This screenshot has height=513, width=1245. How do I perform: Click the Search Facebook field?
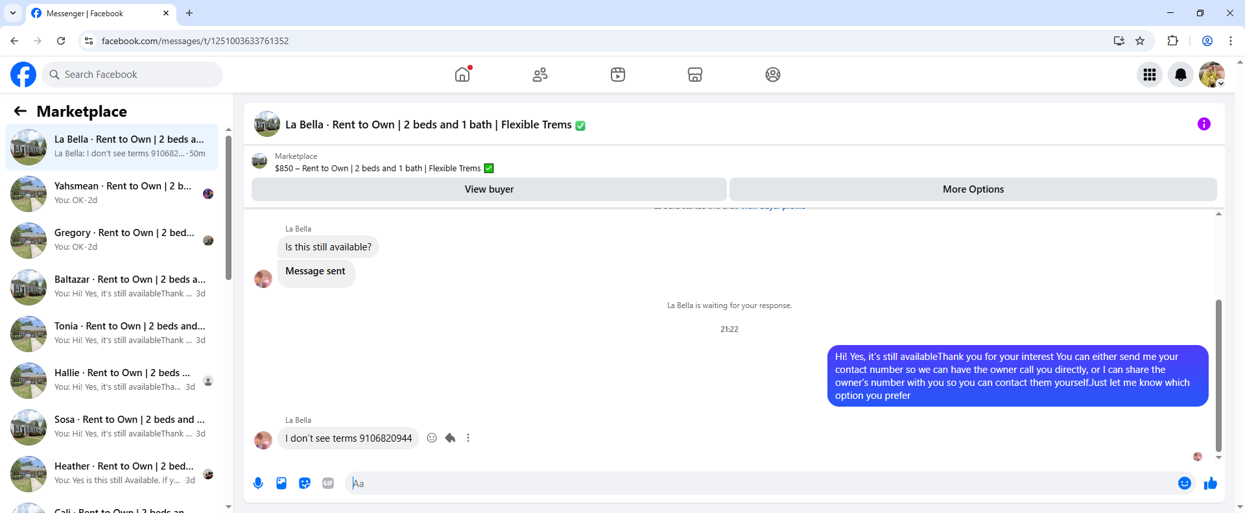coord(133,75)
